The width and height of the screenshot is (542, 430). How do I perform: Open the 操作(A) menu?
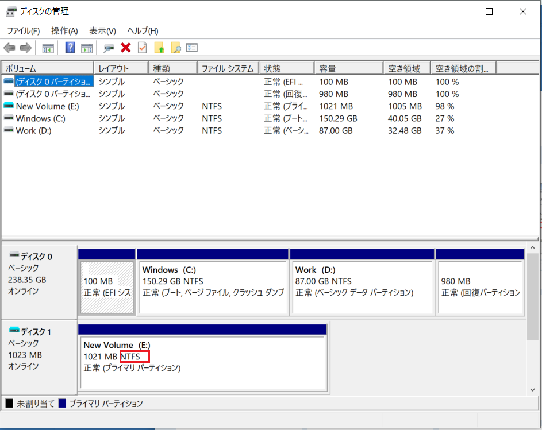click(64, 31)
